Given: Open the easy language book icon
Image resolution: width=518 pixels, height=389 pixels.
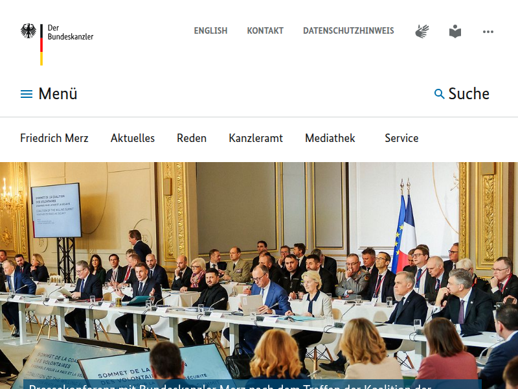Looking at the screenshot, I should click(x=455, y=31).
